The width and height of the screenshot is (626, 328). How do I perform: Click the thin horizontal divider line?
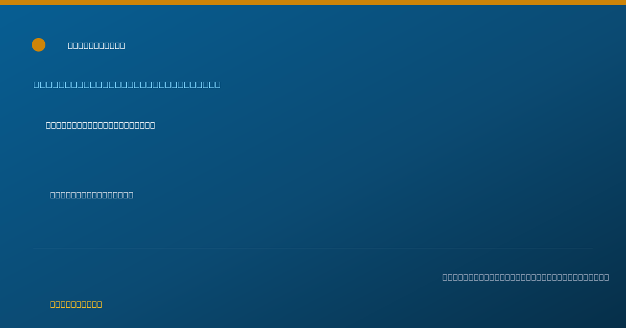point(313,248)
